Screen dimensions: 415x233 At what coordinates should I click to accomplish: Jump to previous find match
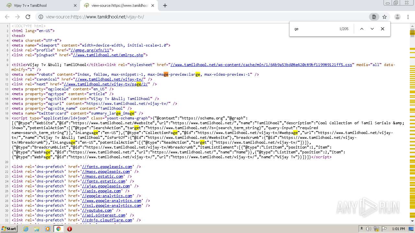pyautogui.click(x=362, y=29)
